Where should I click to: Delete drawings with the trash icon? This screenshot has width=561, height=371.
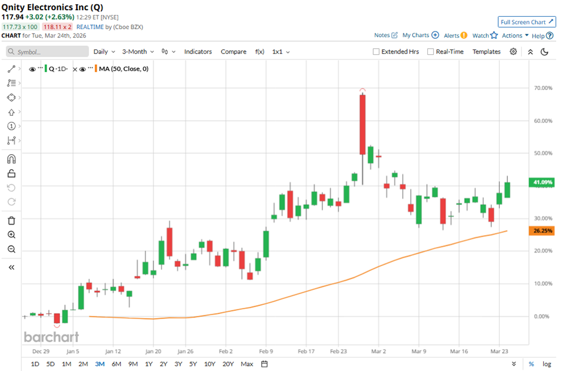pyautogui.click(x=11, y=220)
